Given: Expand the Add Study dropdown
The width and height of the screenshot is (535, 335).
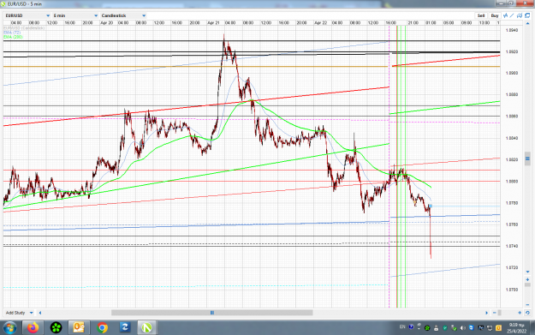Looking at the screenshot, I should tap(19, 313).
